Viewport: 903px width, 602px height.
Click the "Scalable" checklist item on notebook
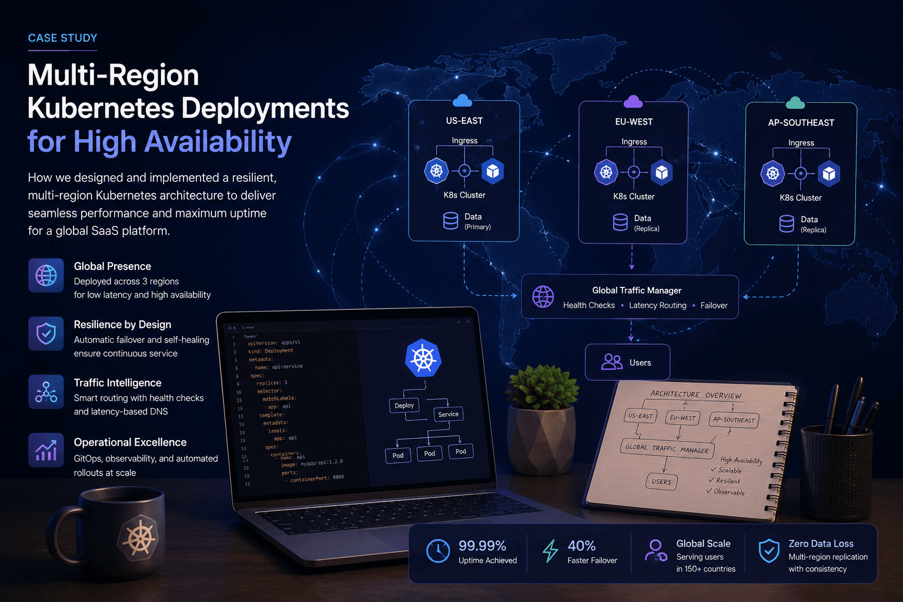726,470
